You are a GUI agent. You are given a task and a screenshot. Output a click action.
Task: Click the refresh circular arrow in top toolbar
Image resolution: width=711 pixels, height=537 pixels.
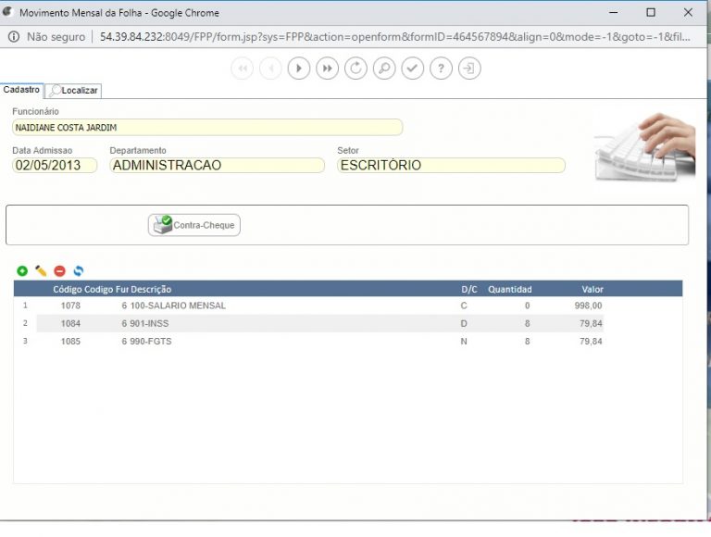pyautogui.click(x=355, y=69)
